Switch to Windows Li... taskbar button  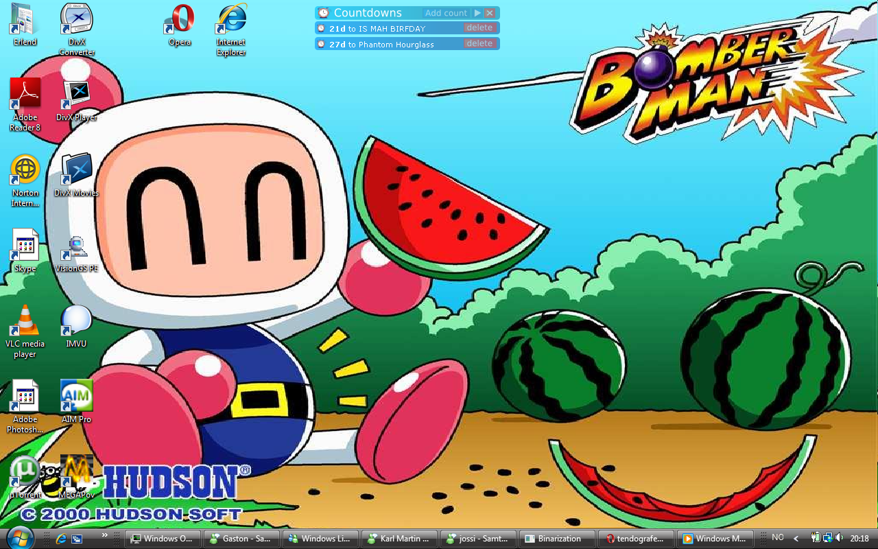pyautogui.click(x=321, y=539)
